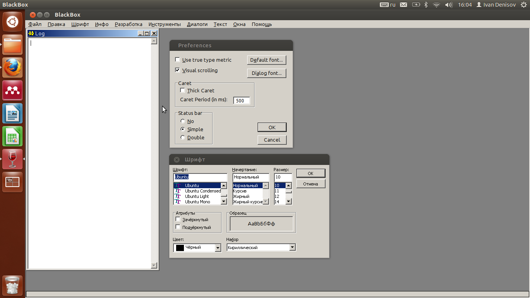
Task: Launch the Wine glass icon in dock
Action: point(12,159)
